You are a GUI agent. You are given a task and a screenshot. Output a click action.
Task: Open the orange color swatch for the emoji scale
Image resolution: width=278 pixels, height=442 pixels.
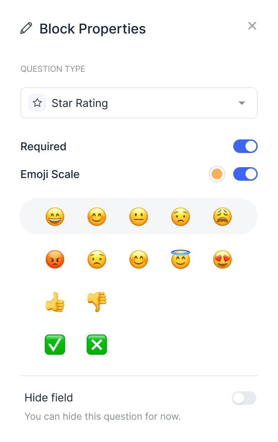[x=217, y=174]
